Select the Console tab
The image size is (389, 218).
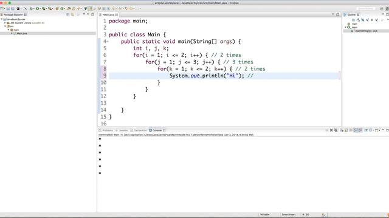(x=157, y=130)
